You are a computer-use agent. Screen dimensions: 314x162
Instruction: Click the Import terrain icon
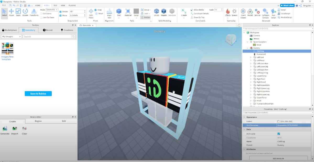[x=15, y=130]
